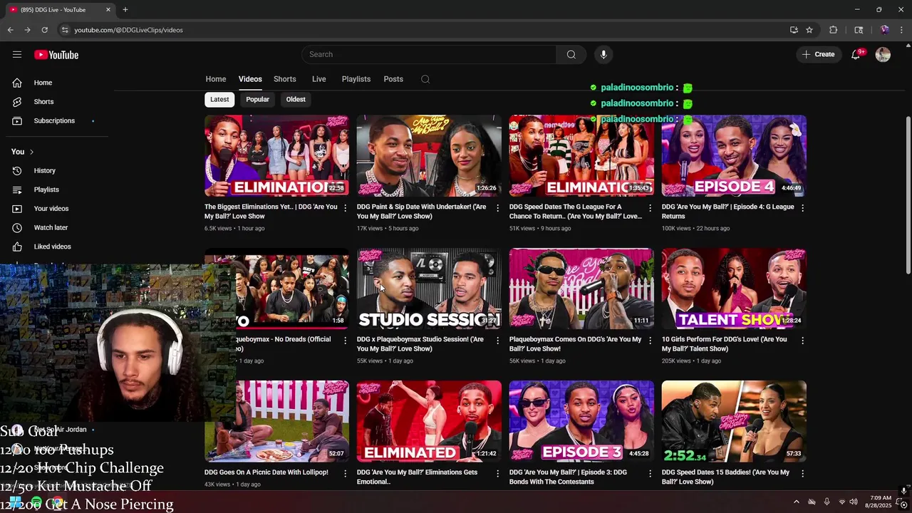Open The Biggest Eliminations Yet video title
Image resolution: width=912 pixels, height=513 pixels.
[271, 212]
